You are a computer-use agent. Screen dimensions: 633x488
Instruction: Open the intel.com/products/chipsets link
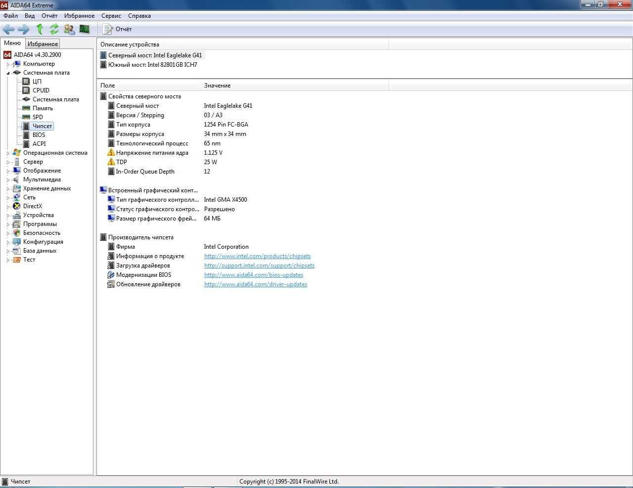[x=257, y=256]
